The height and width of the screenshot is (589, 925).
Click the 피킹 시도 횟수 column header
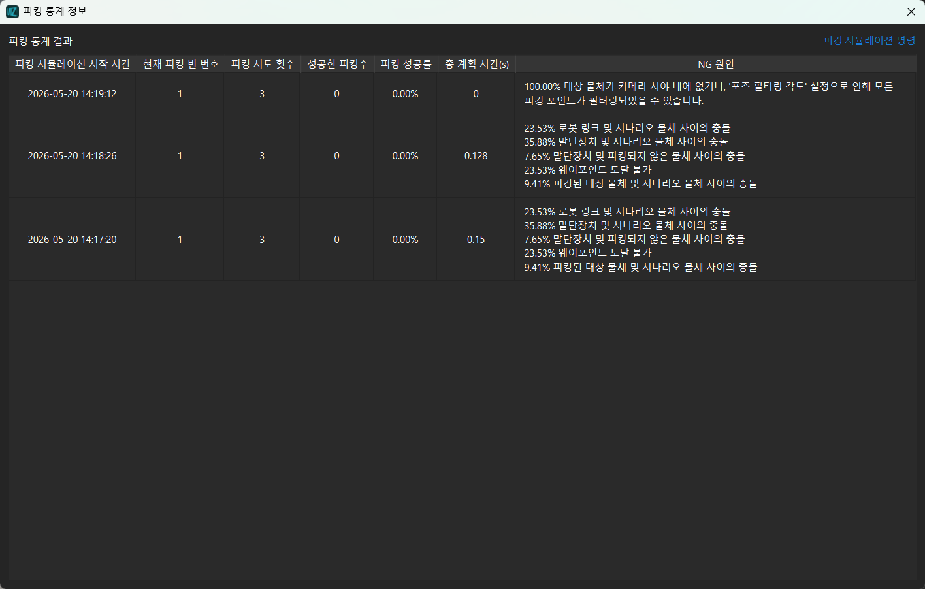pos(263,64)
